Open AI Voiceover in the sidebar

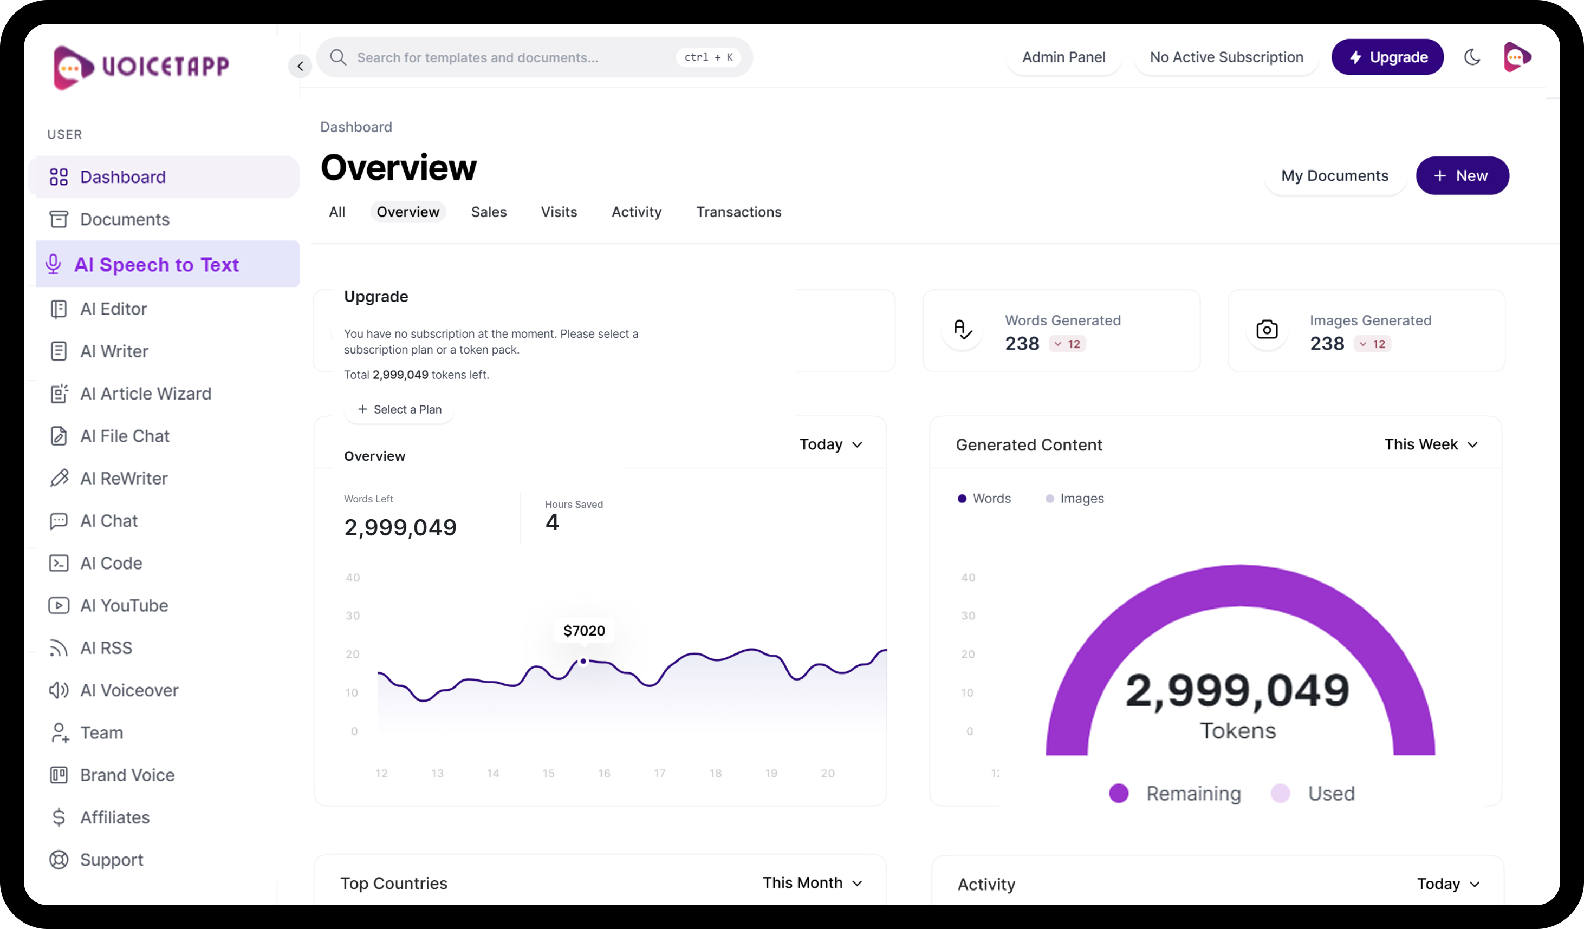(x=164, y=690)
